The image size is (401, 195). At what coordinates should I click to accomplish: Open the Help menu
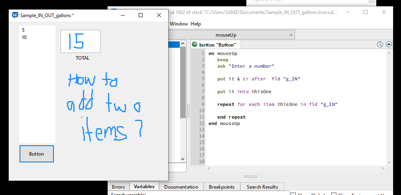196,24
